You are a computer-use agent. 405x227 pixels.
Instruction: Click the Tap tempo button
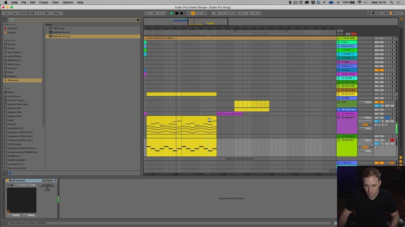(14, 13)
